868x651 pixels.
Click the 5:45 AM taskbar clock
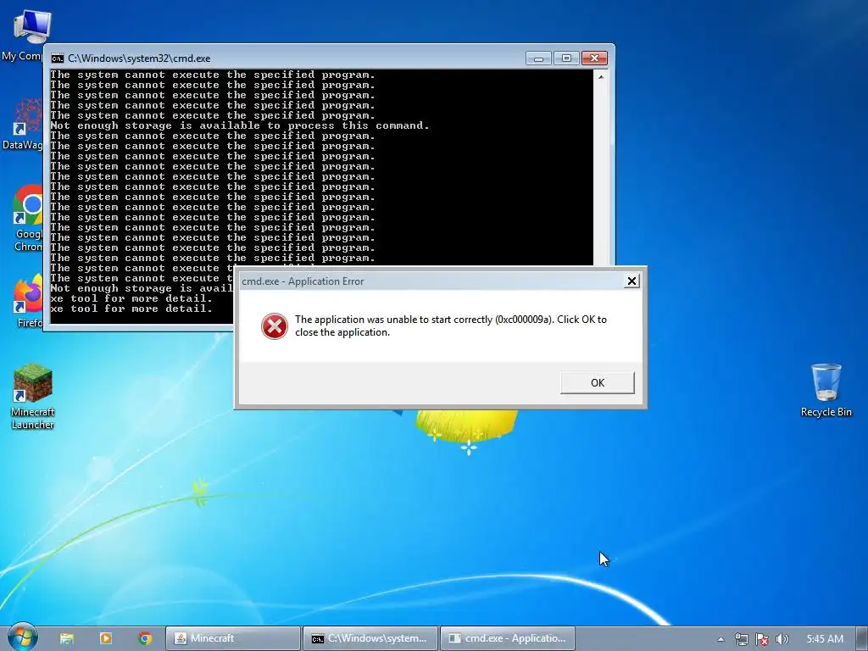(825, 639)
